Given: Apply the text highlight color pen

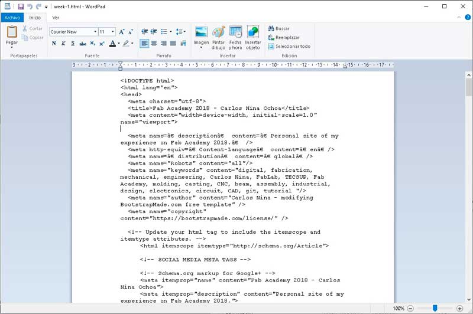Looking at the screenshot, I should click(x=126, y=43).
